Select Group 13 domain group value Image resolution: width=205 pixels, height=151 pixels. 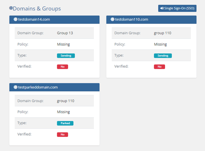tap(65, 33)
